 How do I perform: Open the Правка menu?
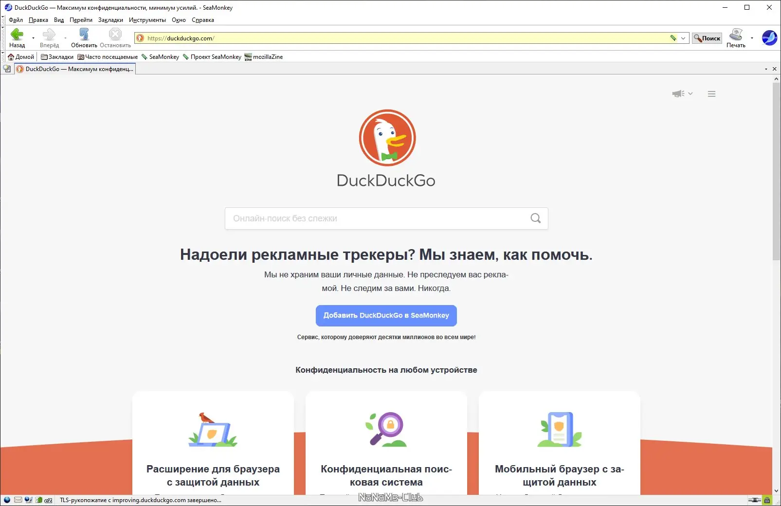tap(38, 20)
